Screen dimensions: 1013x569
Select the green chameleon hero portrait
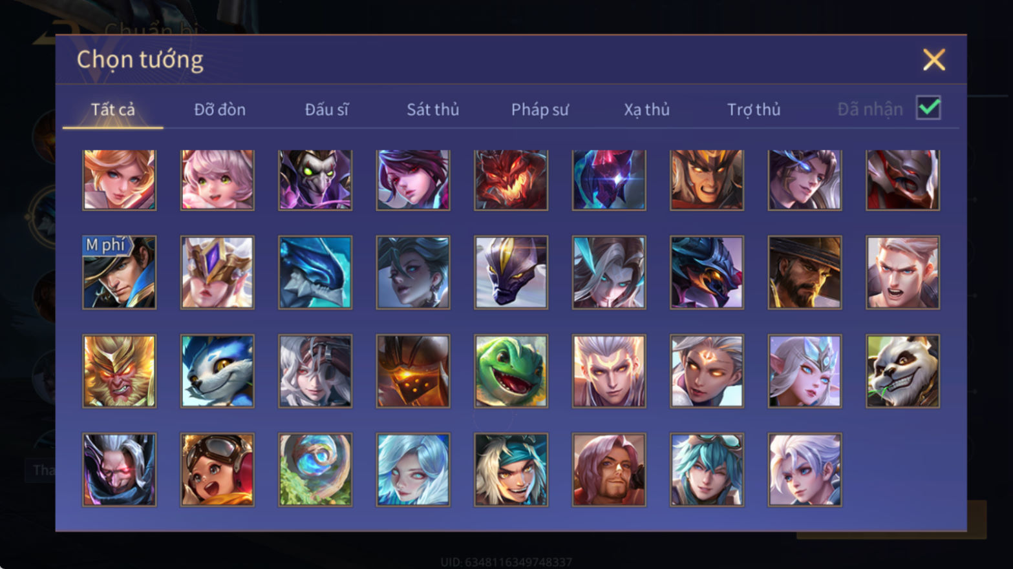pos(511,371)
